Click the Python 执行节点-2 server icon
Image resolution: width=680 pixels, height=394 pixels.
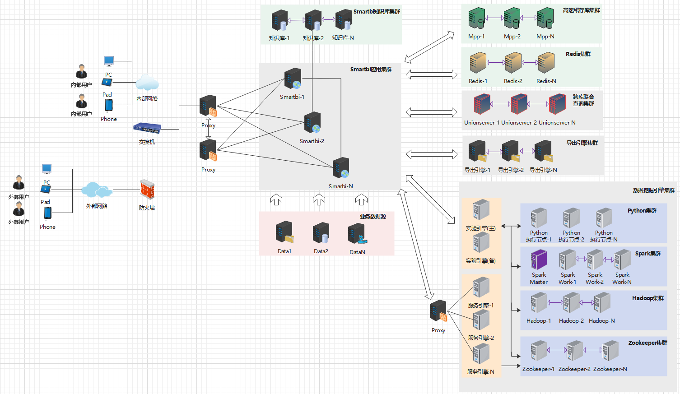(571, 218)
